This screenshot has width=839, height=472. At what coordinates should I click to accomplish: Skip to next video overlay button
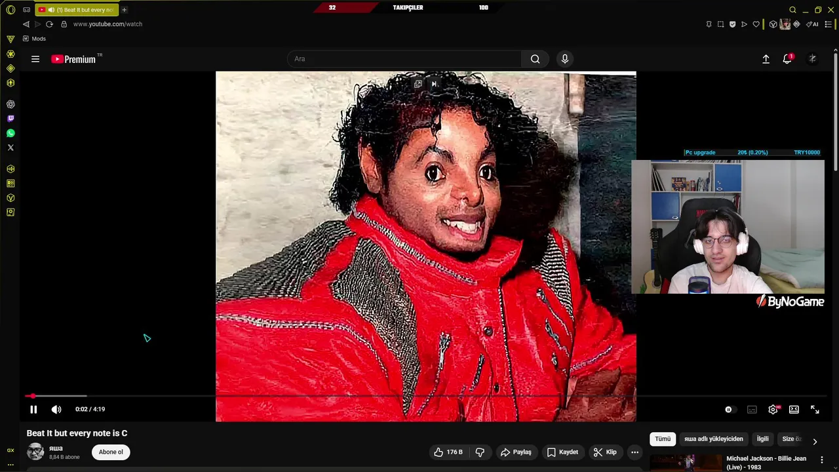point(434,84)
